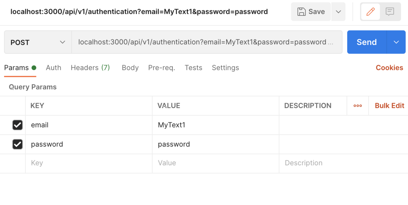Viewport: 408px width, 205px height.
Task: Switch to the Tests tab
Action: pyautogui.click(x=193, y=68)
